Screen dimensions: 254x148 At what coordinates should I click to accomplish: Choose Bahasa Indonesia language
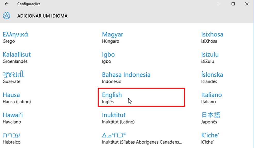[126, 78]
